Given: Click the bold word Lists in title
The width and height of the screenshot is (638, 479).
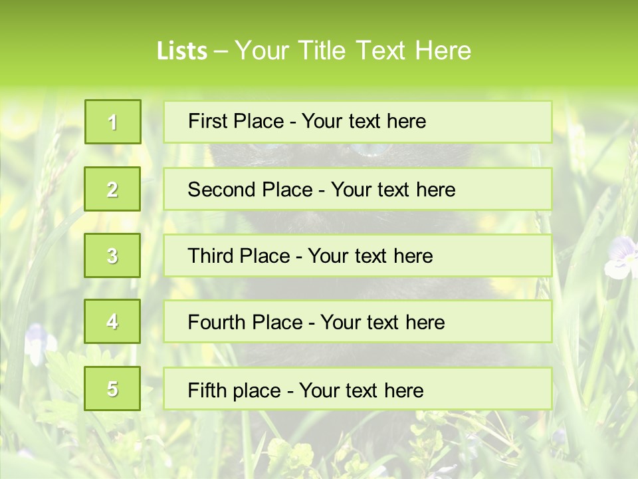Looking at the screenshot, I should tap(182, 51).
